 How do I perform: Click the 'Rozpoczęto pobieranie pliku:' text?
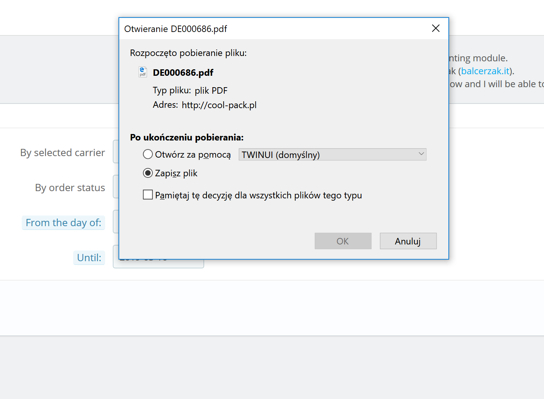tap(188, 53)
